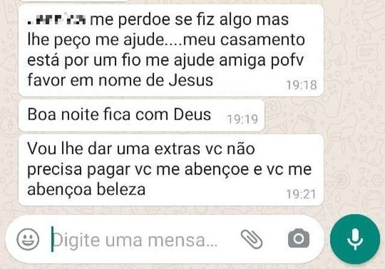Select the message starting 'Vou lhe dar uma extras'
This screenshot has width=385, height=269.
coord(171,170)
